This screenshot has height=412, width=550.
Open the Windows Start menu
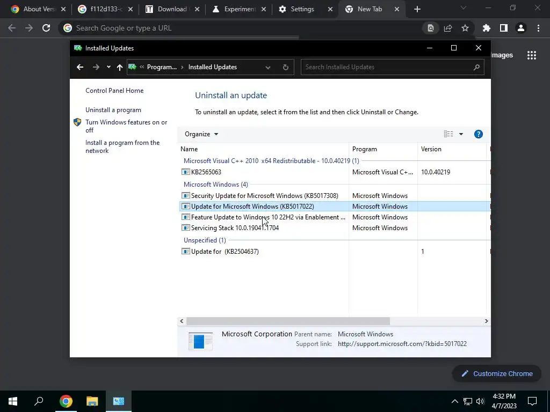[13, 401]
